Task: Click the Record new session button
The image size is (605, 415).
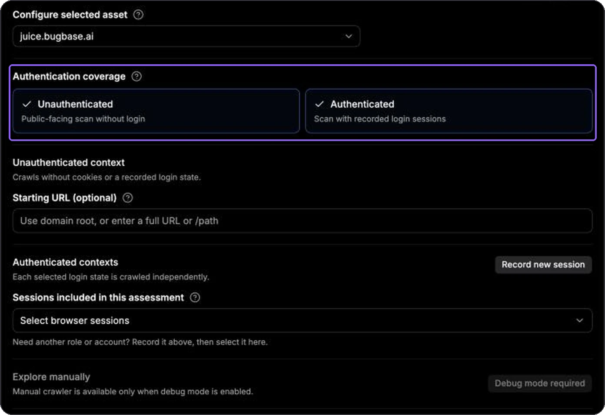Action: click(x=543, y=265)
